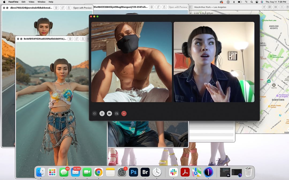This screenshot has width=289, height=180.
Task: Start screen sharing in FaceTime
Action: coord(117,113)
